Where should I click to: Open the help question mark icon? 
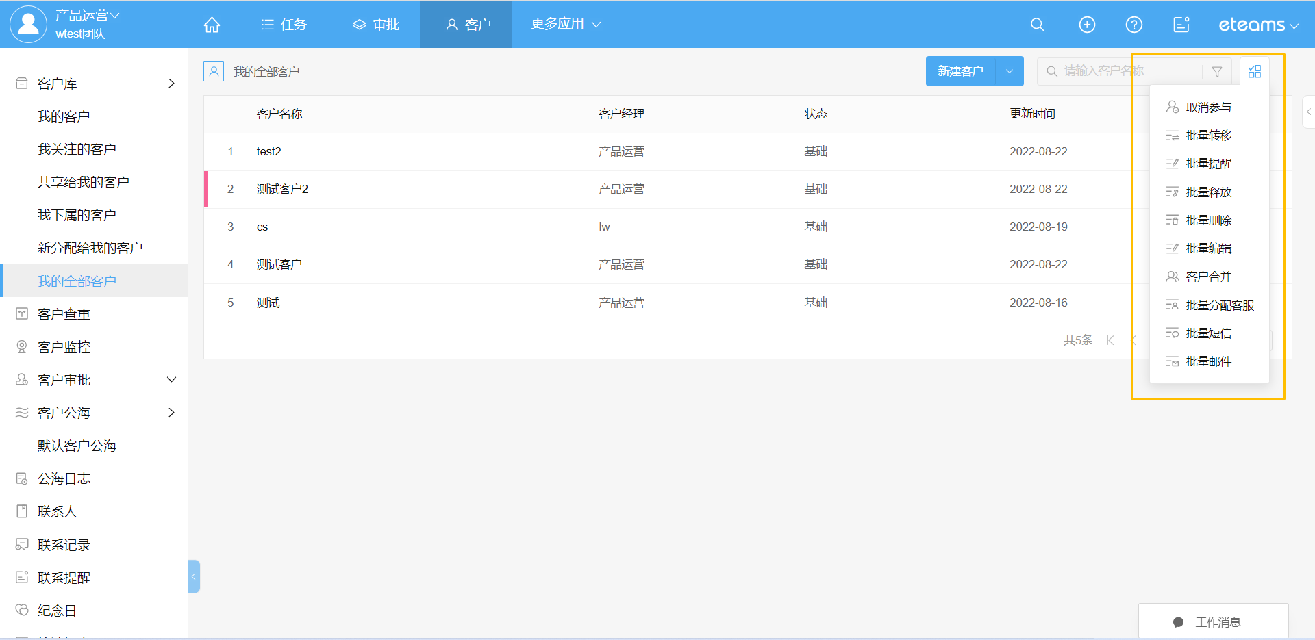coord(1134,25)
